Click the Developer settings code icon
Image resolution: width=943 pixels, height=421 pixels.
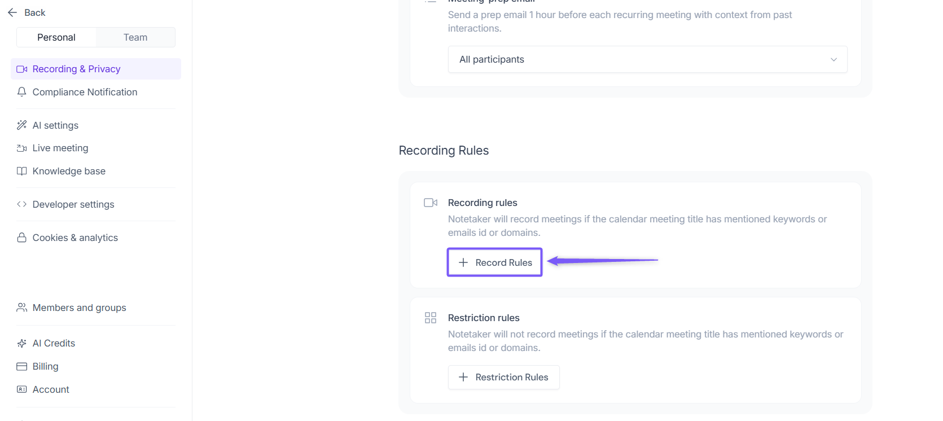click(22, 204)
